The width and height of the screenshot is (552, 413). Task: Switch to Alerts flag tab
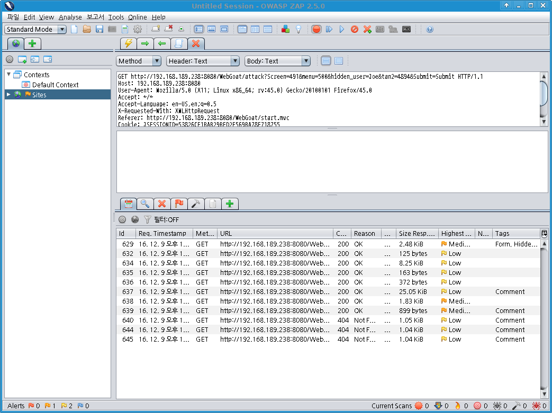[x=179, y=204]
